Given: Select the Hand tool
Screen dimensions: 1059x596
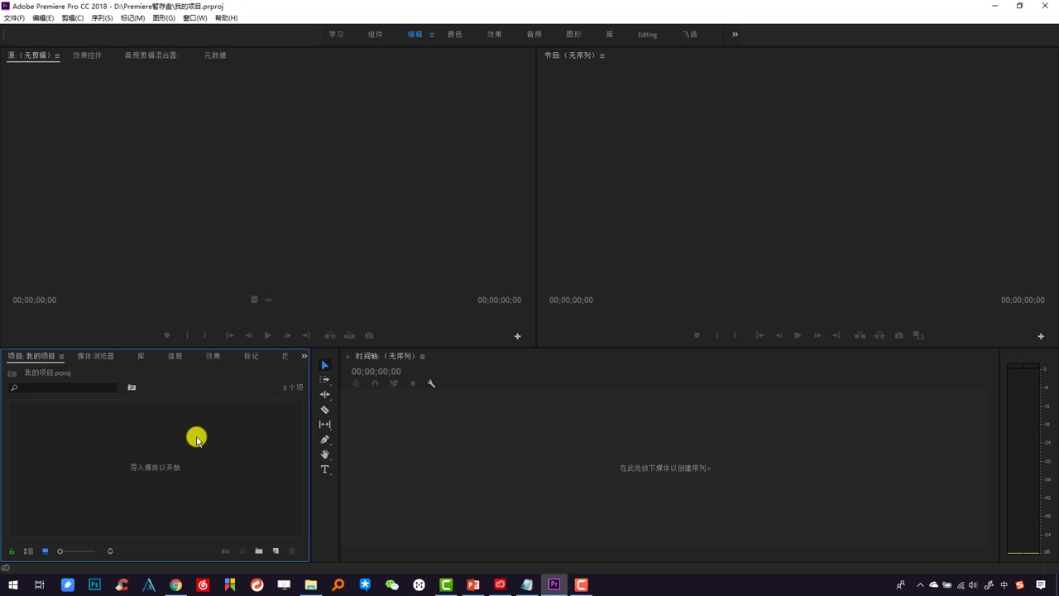Looking at the screenshot, I should [x=324, y=454].
